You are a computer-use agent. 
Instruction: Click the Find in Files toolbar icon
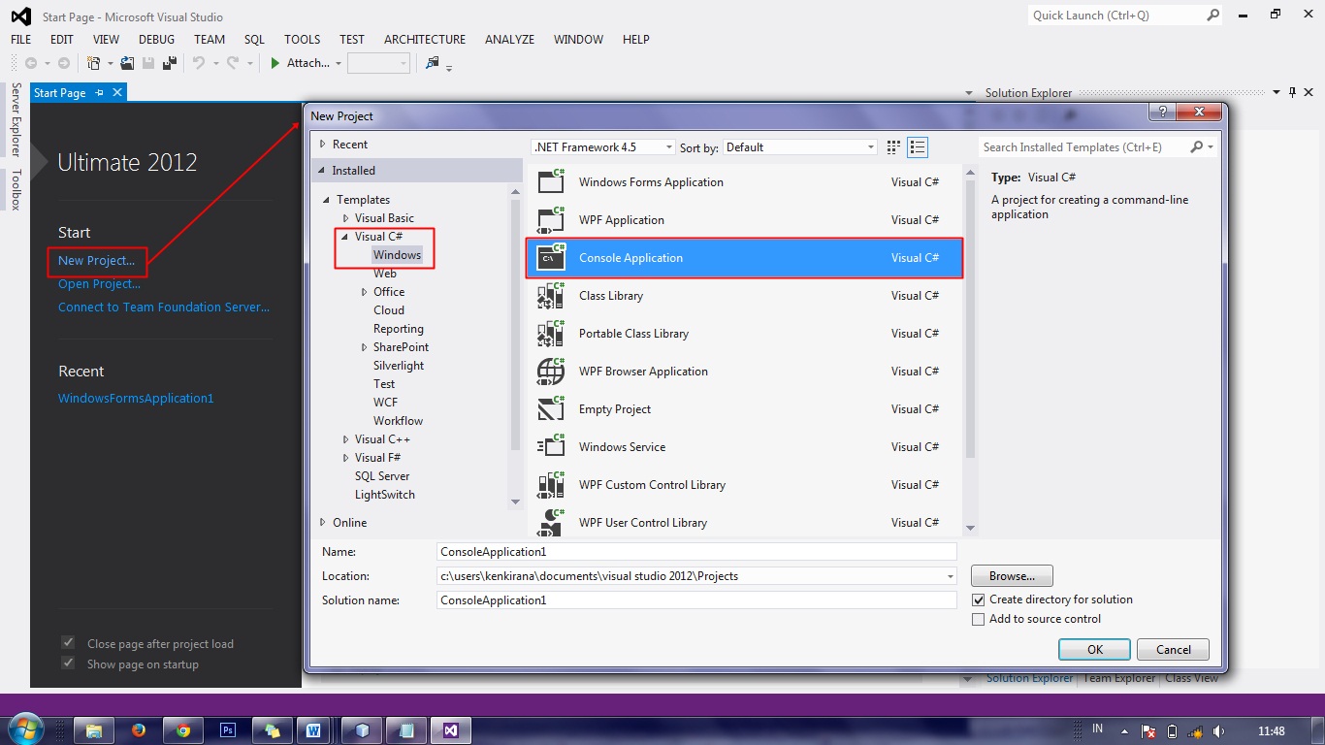pyautogui.click(x=433, y=63)
